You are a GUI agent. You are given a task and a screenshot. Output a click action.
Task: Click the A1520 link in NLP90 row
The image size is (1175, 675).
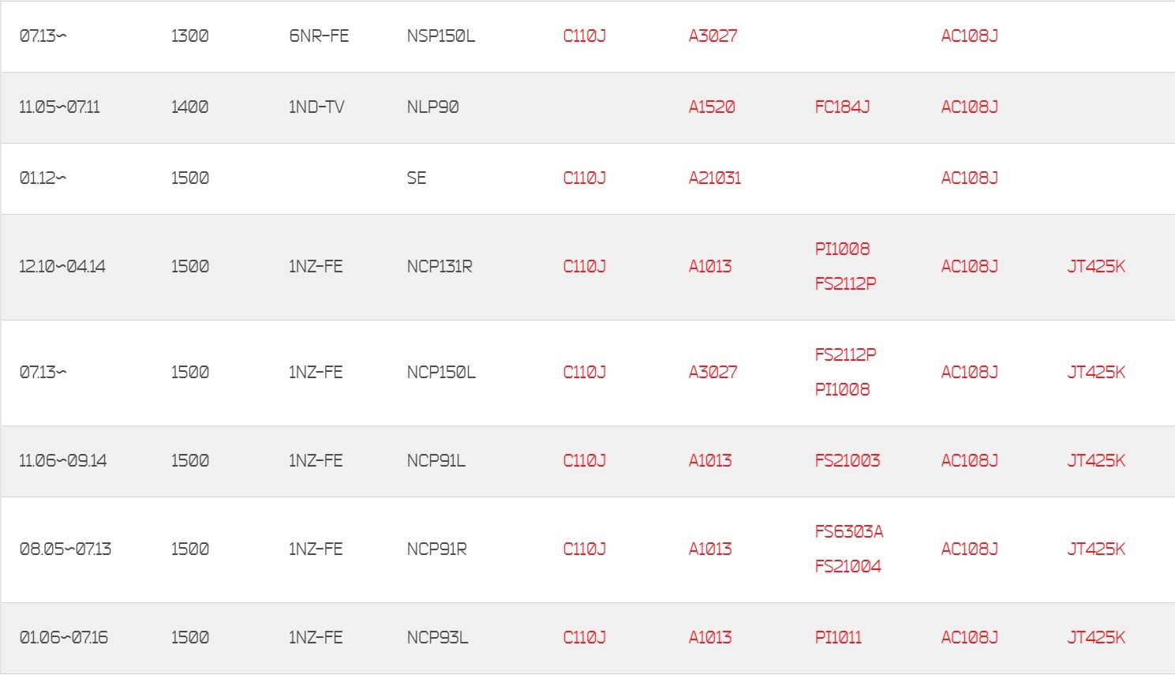(711, 107)
